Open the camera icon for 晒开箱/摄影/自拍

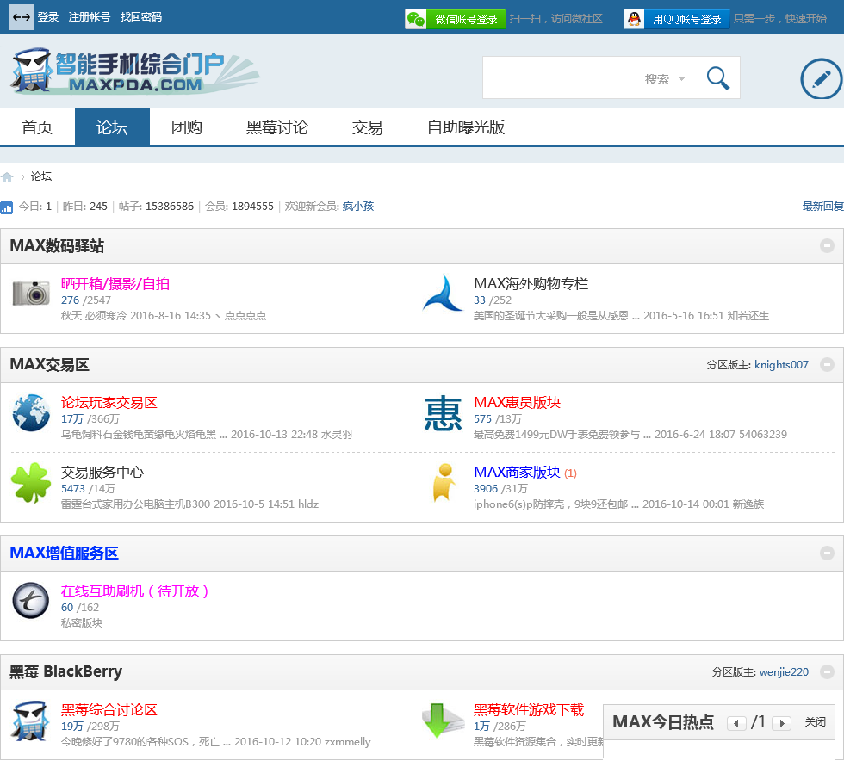point(31,294)
